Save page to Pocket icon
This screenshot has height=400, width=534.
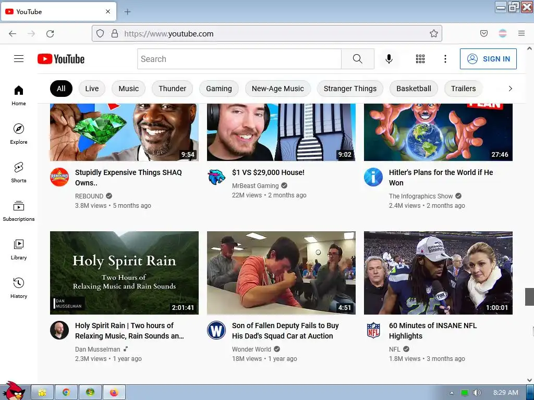484,33
